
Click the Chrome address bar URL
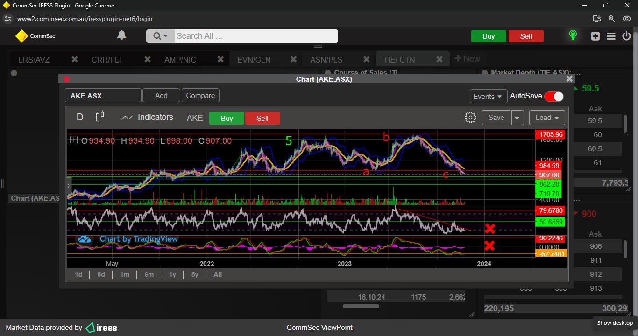[85, 19]
